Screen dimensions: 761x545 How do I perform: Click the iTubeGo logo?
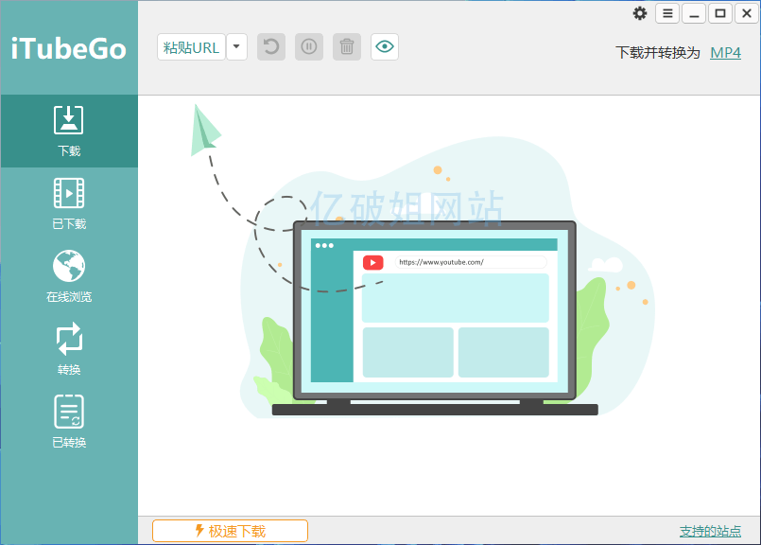[x=69, y=48]
